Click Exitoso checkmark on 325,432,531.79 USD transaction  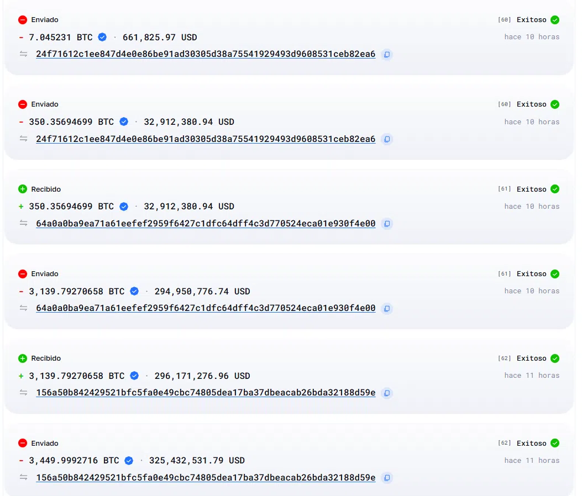coord(555,443)
